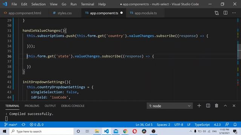241x135 pixels.
Task: Change indentation via 'Spaces: 2'
Action: point(163,124)
